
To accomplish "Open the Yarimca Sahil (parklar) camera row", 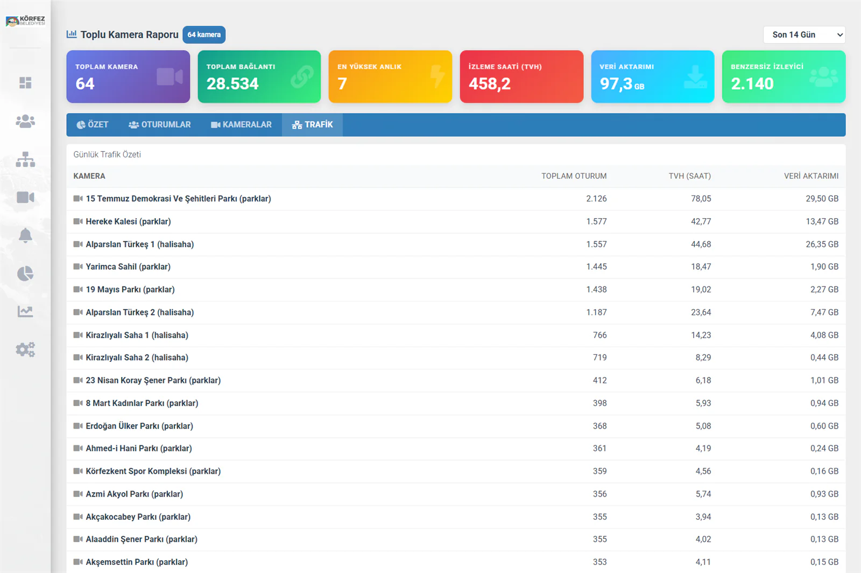I will [456, 267].
